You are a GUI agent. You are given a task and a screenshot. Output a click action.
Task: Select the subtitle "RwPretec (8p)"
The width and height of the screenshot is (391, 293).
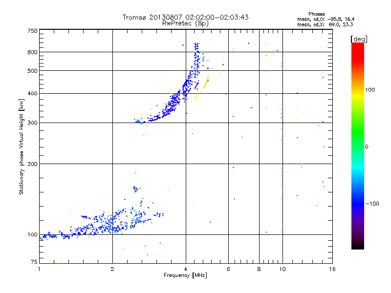click(185, 23)
